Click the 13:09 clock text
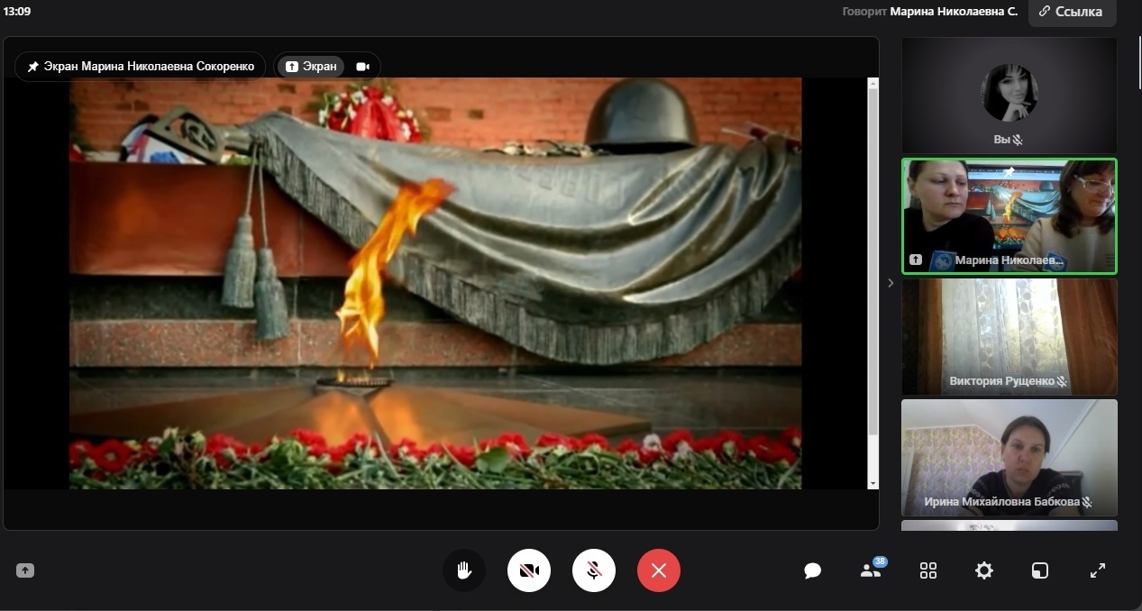Viewport: 1142px width, 611px height. click(17, 12)
